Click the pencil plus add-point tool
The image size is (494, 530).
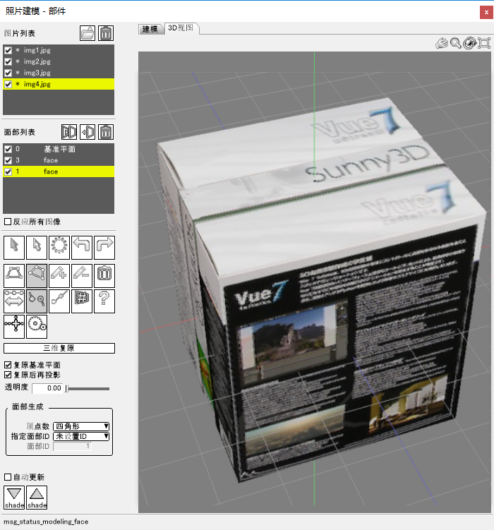tap(59, 276)
